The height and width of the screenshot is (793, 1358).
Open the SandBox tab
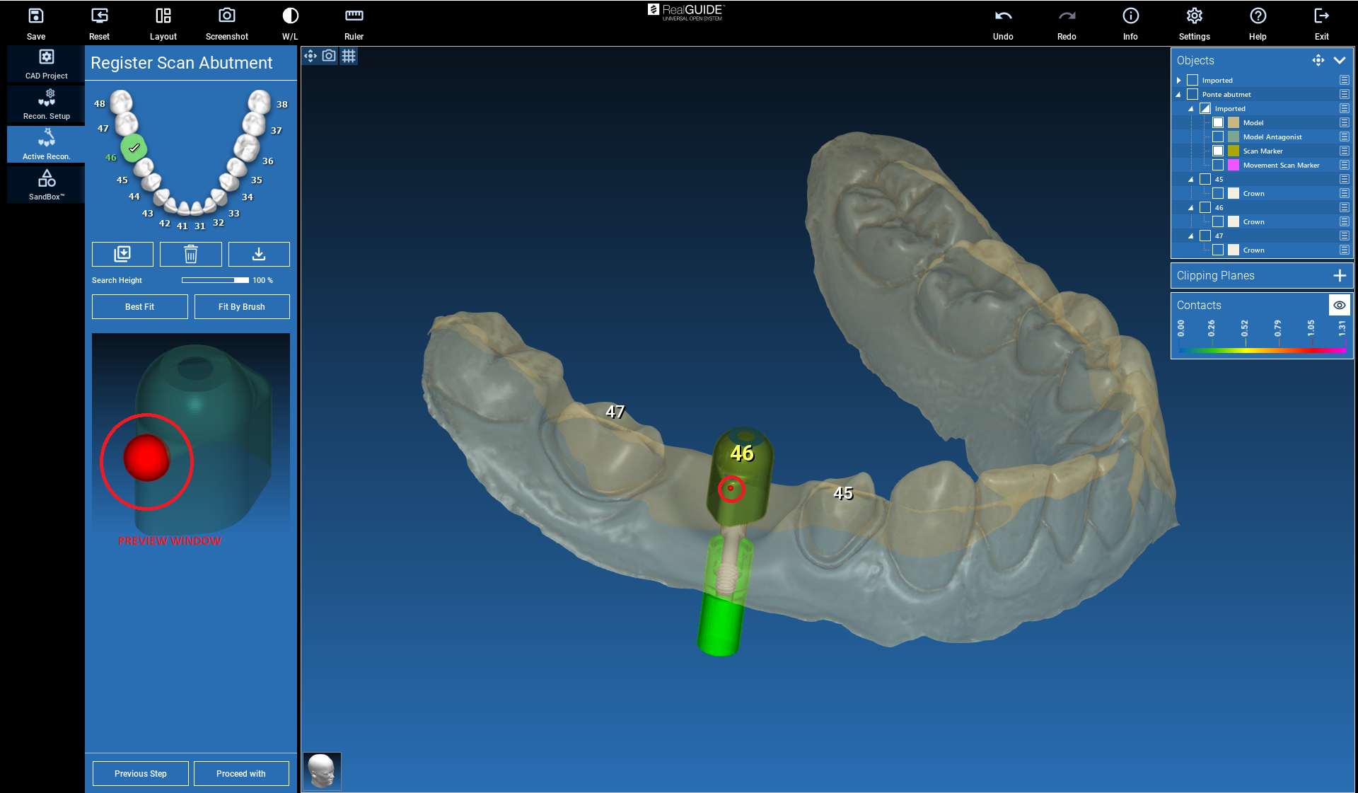pos(47,185)
